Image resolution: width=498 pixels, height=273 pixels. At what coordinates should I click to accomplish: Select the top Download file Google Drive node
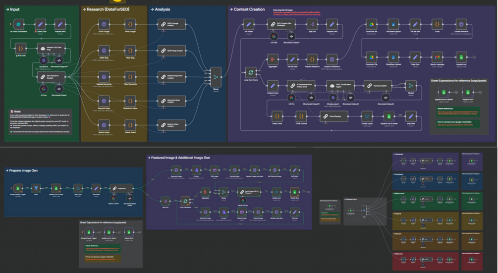pos(371,24)
